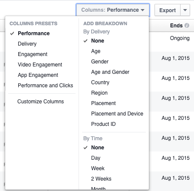The width and height of the screenshot is (194, 191).
Task: Break down by 2 Weeks
Action: tap(101, 179)
